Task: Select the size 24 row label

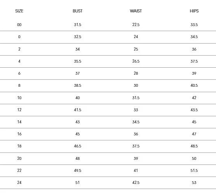Action: pyautogui.click(x=19, y=183)
